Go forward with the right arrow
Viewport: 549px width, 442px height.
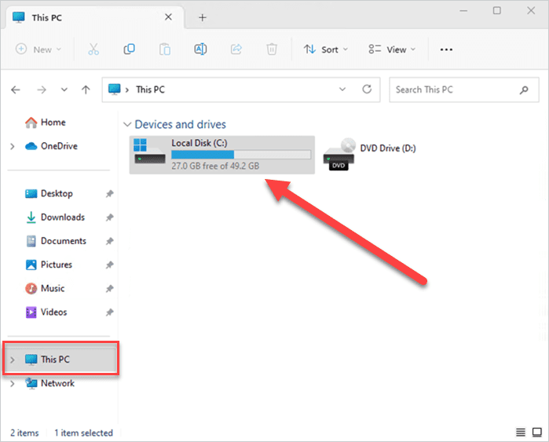coord(42,90)
